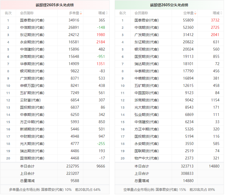Click long volume value 34916

[74, 20]
